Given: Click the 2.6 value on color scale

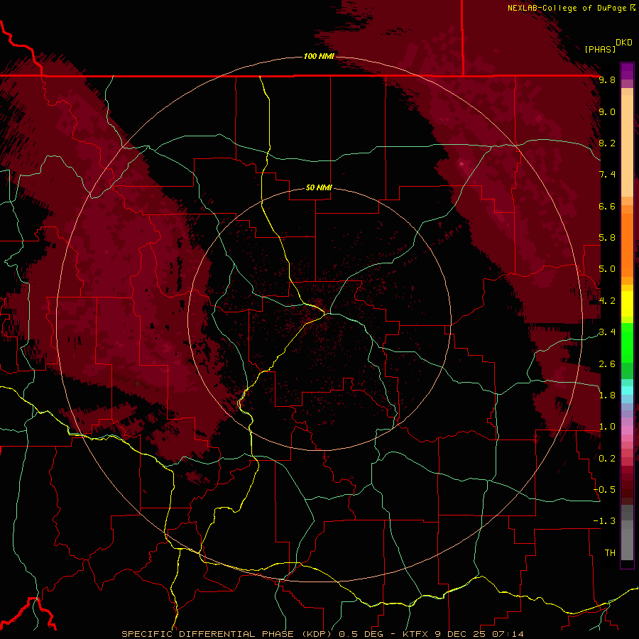Looking at the screenshot, I should 607,364.
